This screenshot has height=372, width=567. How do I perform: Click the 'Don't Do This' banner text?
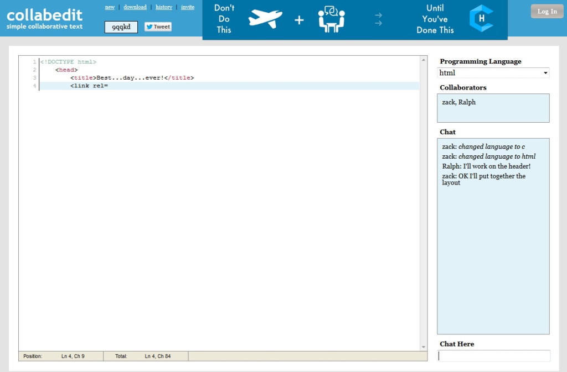224,19
